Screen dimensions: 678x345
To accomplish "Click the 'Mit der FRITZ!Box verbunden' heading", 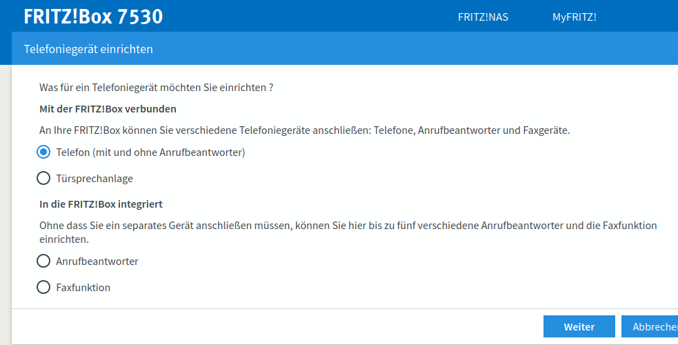I will point(108,109).
